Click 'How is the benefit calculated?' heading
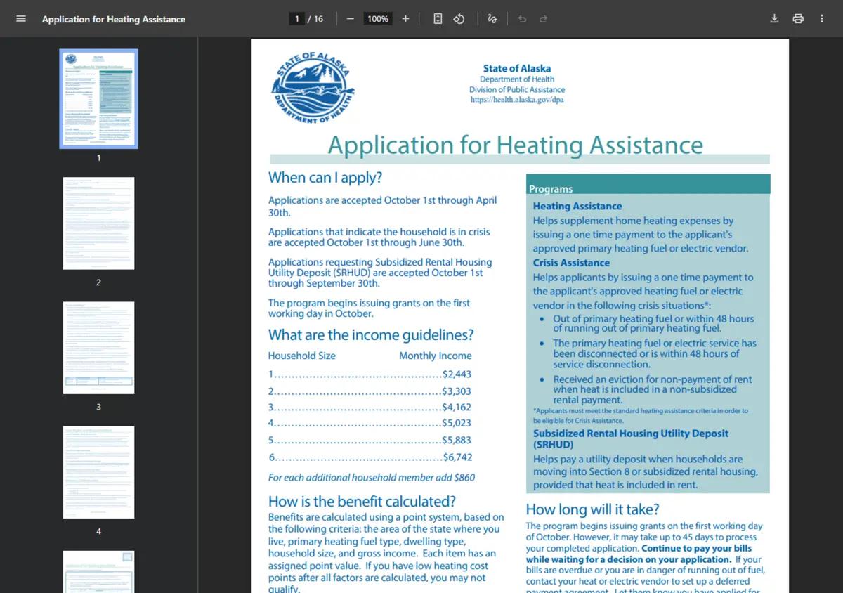The image size is (843, 593). [x=362, y=502]
